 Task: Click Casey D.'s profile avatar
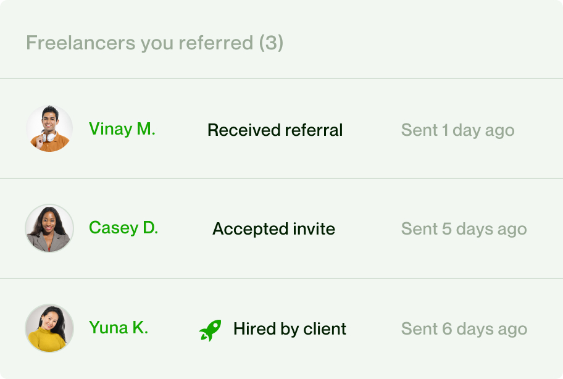(49, 228)
